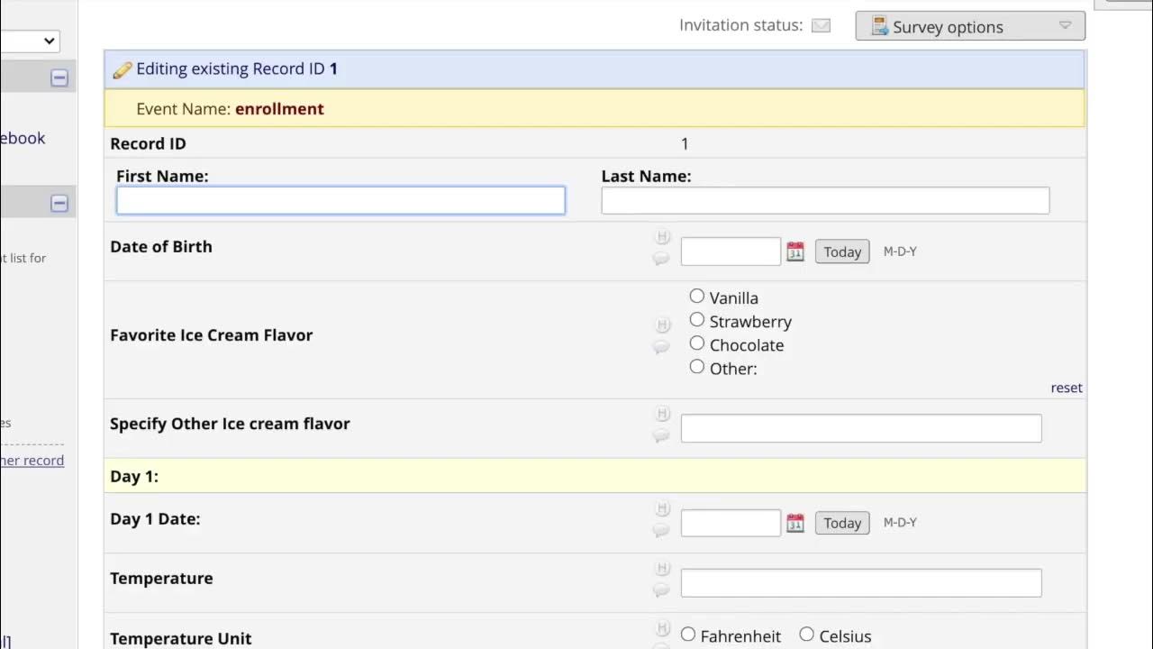The height and width of the screenshot is (649, 1153).
Task: Select Celsius temperature unit
Action: tap(806, 635)
